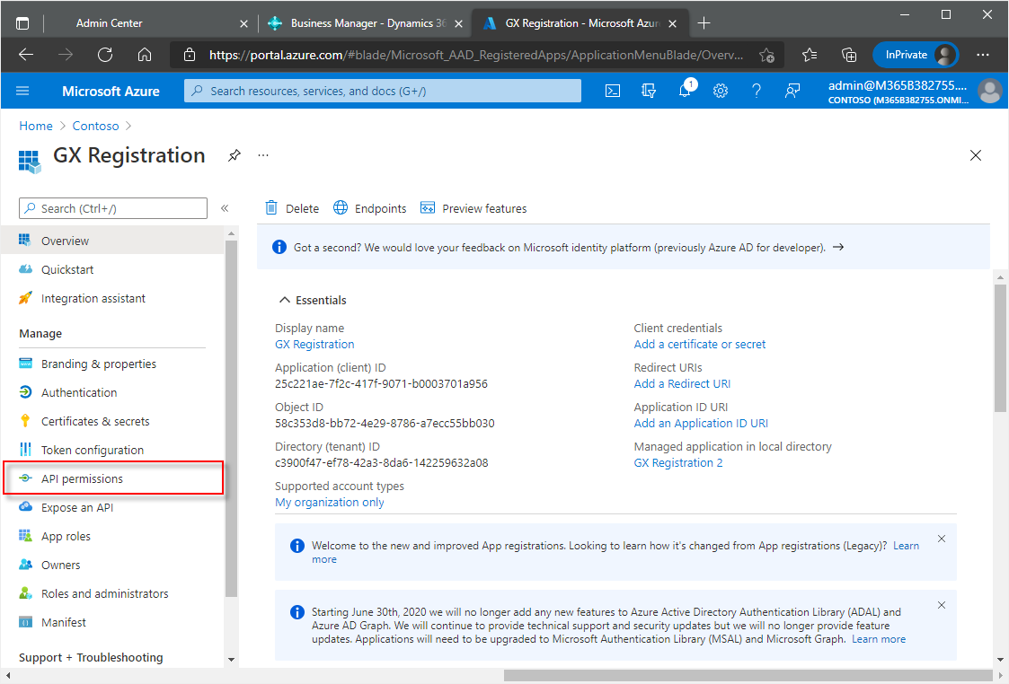Click Add a certificate or secret link
The height and width of the screenshot is (684, 1009).
tap(699, 344)
